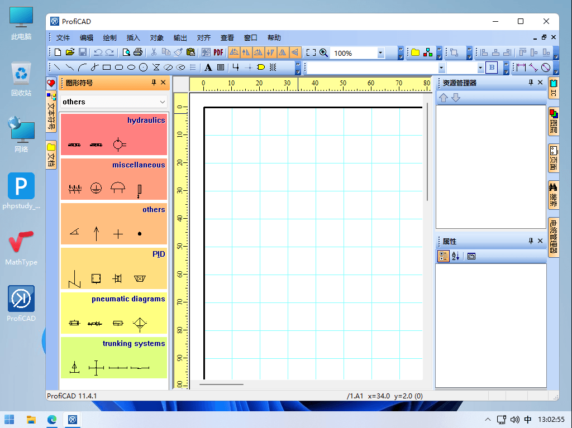Switch to the 文本符号 side tab
The image size is (572, 428).
pyautogui.click(x=51, y=112)
